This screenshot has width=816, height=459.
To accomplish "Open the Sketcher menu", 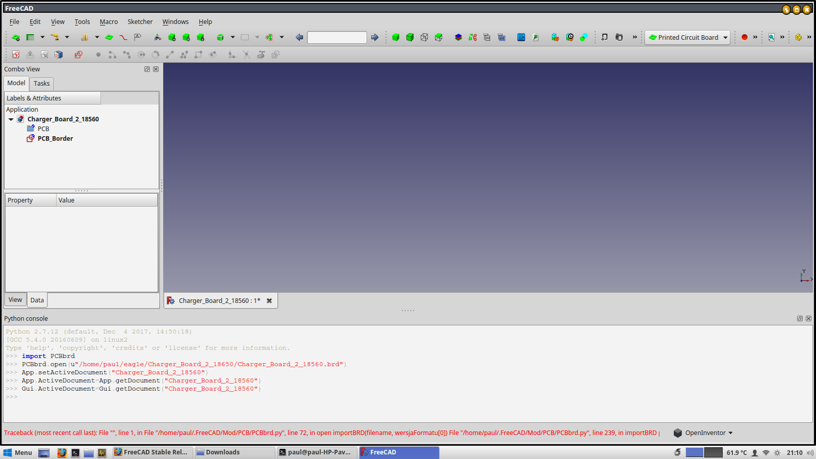I will 140,22.
